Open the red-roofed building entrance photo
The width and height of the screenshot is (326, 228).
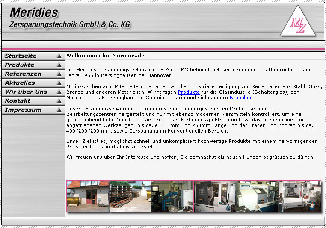(x=88, y=196)
